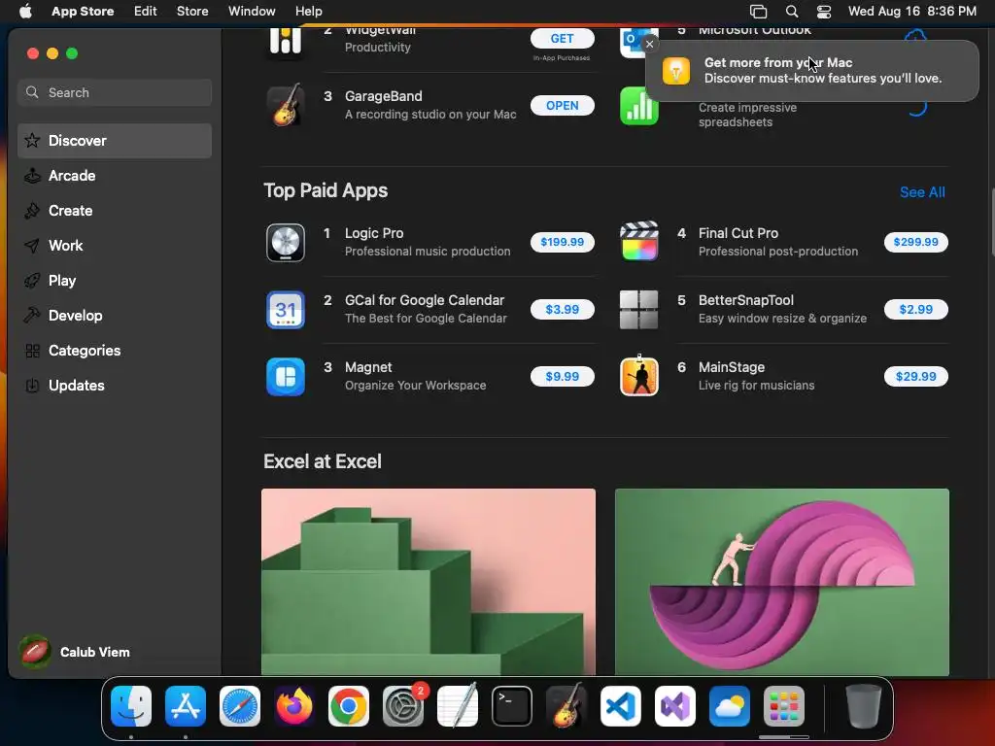Click the lightbulb Tips notification icon
Viewport: 995px width, 746px height.
point(676,70)
